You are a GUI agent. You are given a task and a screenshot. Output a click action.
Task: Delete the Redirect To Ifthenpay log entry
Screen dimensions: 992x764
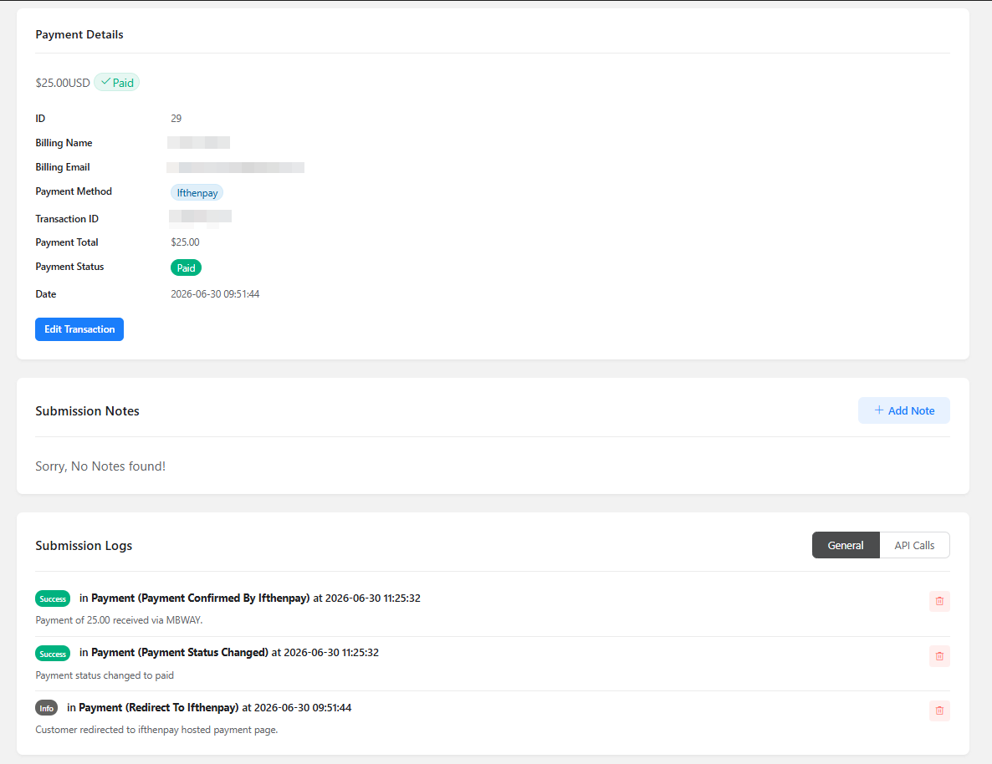(x=939, y=711)
